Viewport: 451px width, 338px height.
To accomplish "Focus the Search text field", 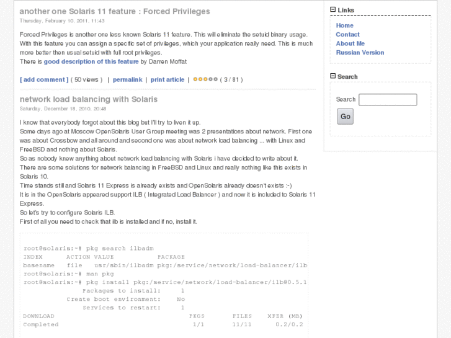I will tap(388, 99).
